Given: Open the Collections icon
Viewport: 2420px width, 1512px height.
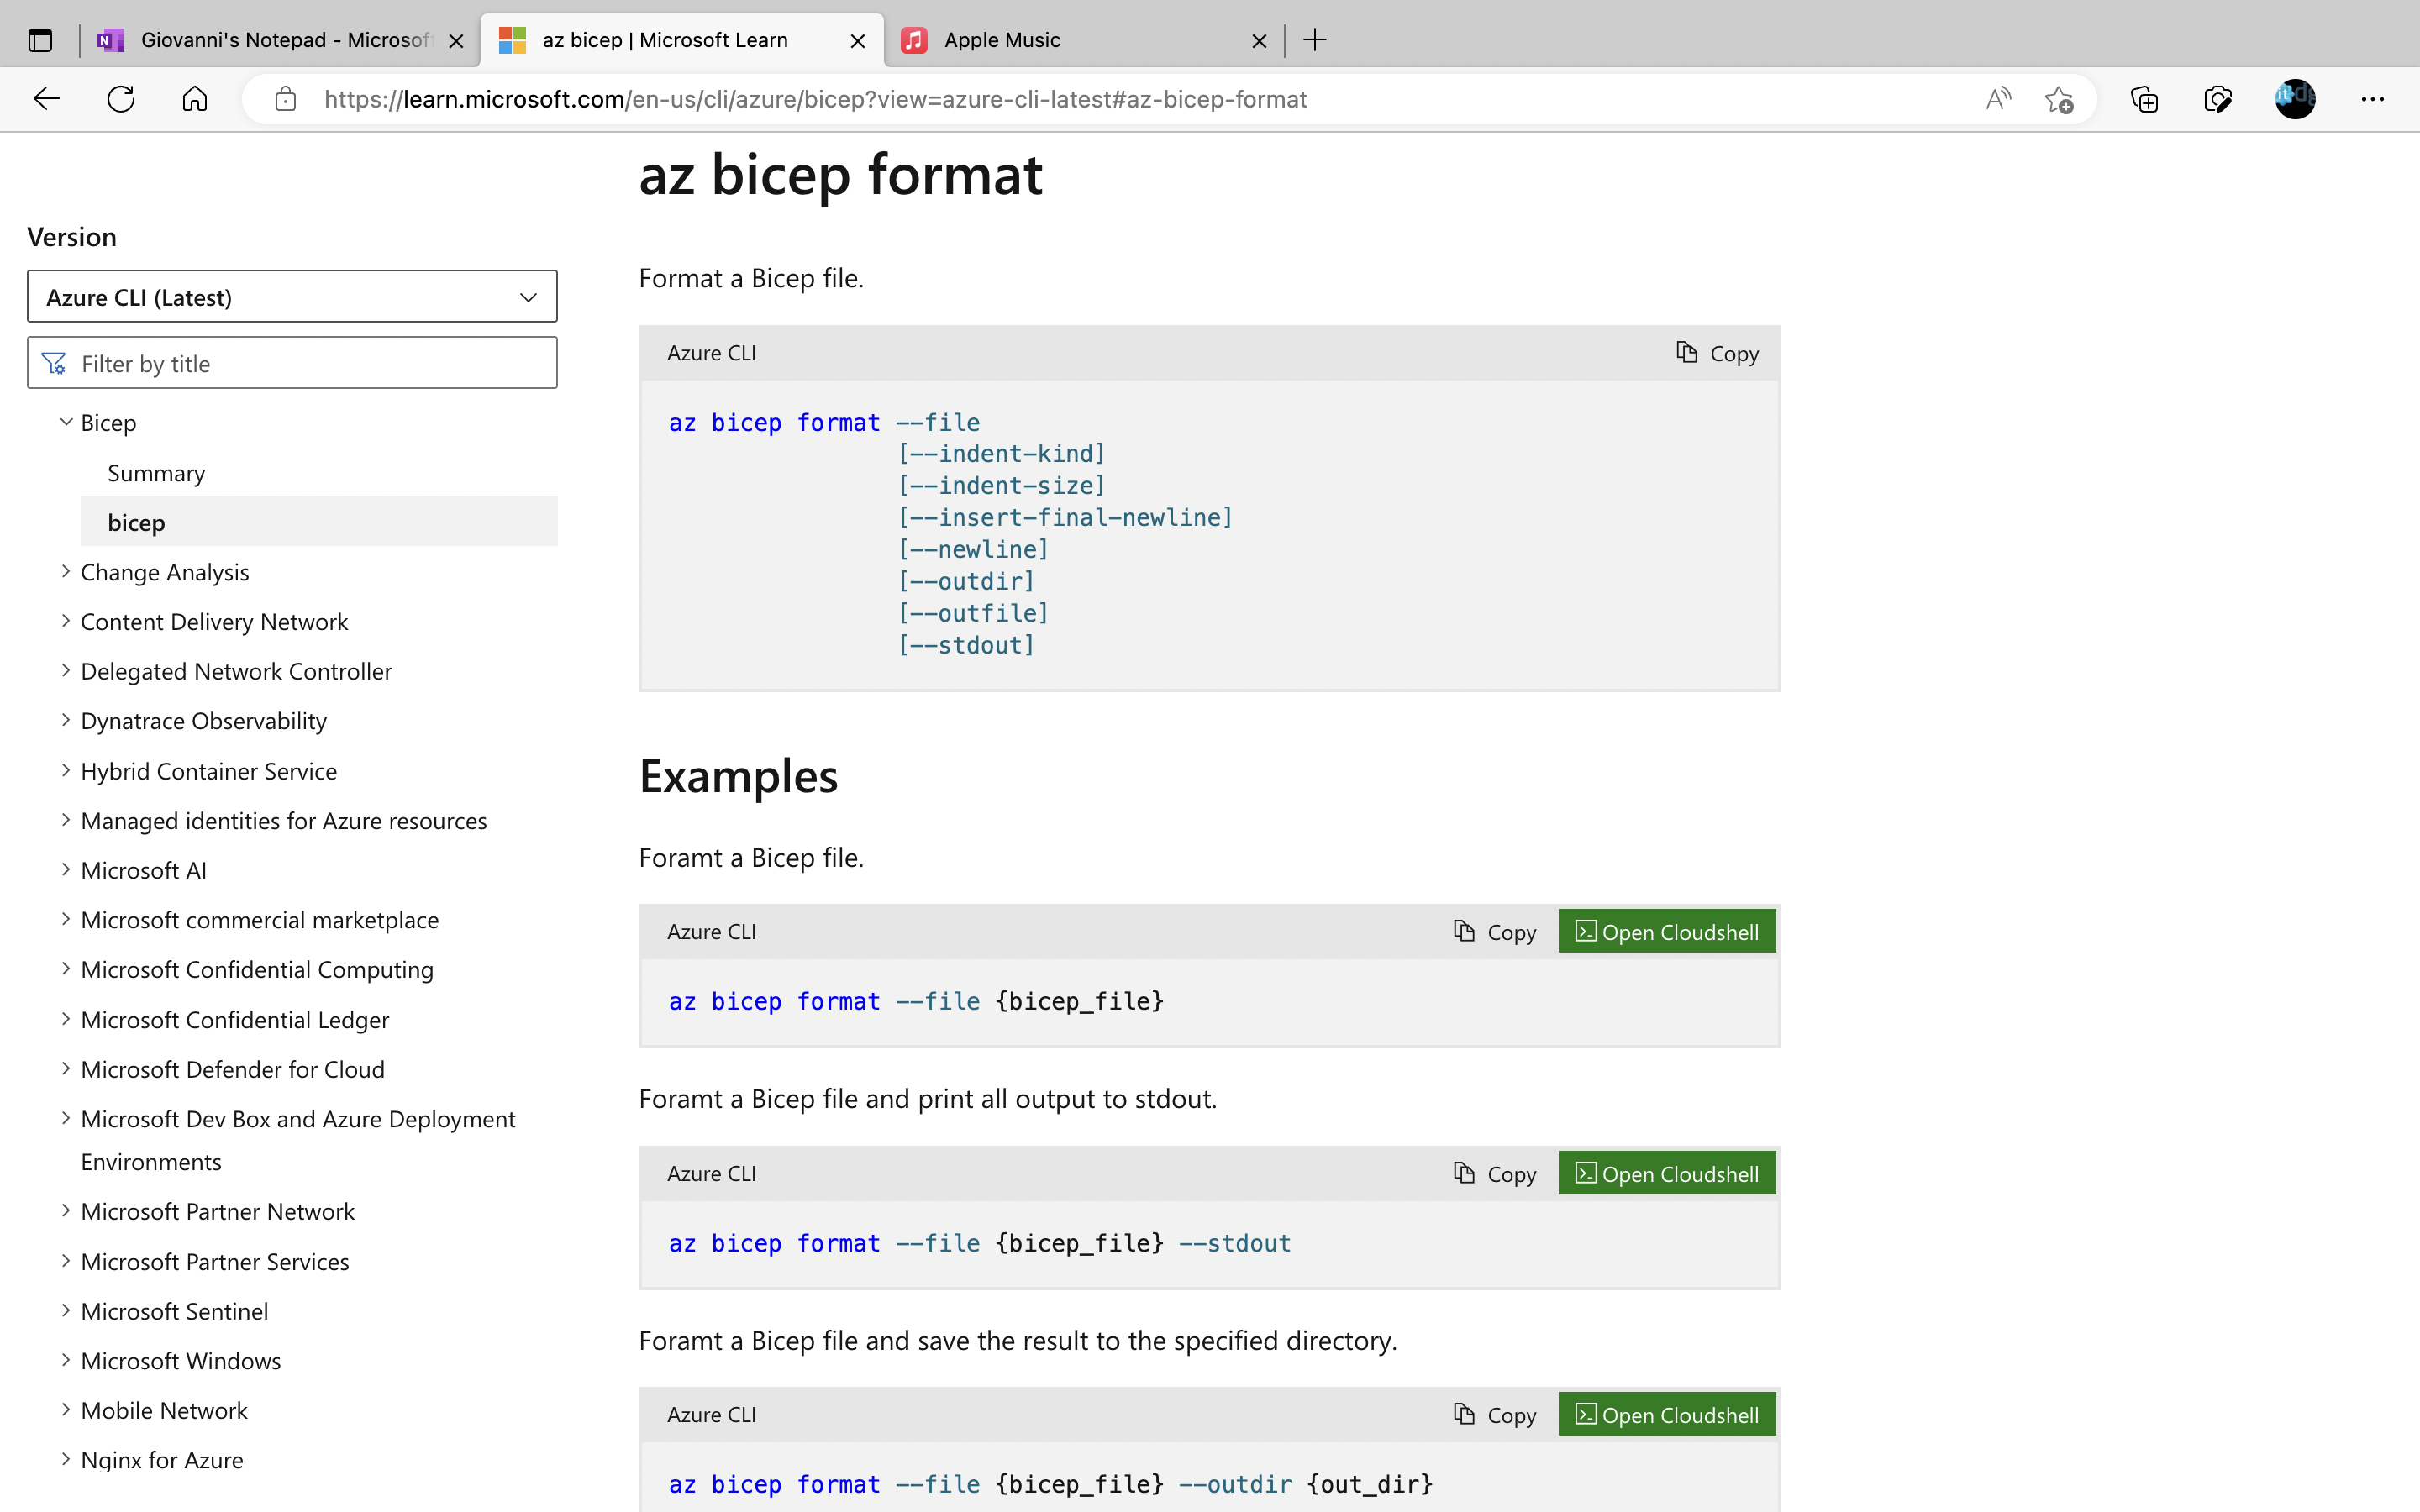Looking at the screenshot, I should coord(2143,99).
